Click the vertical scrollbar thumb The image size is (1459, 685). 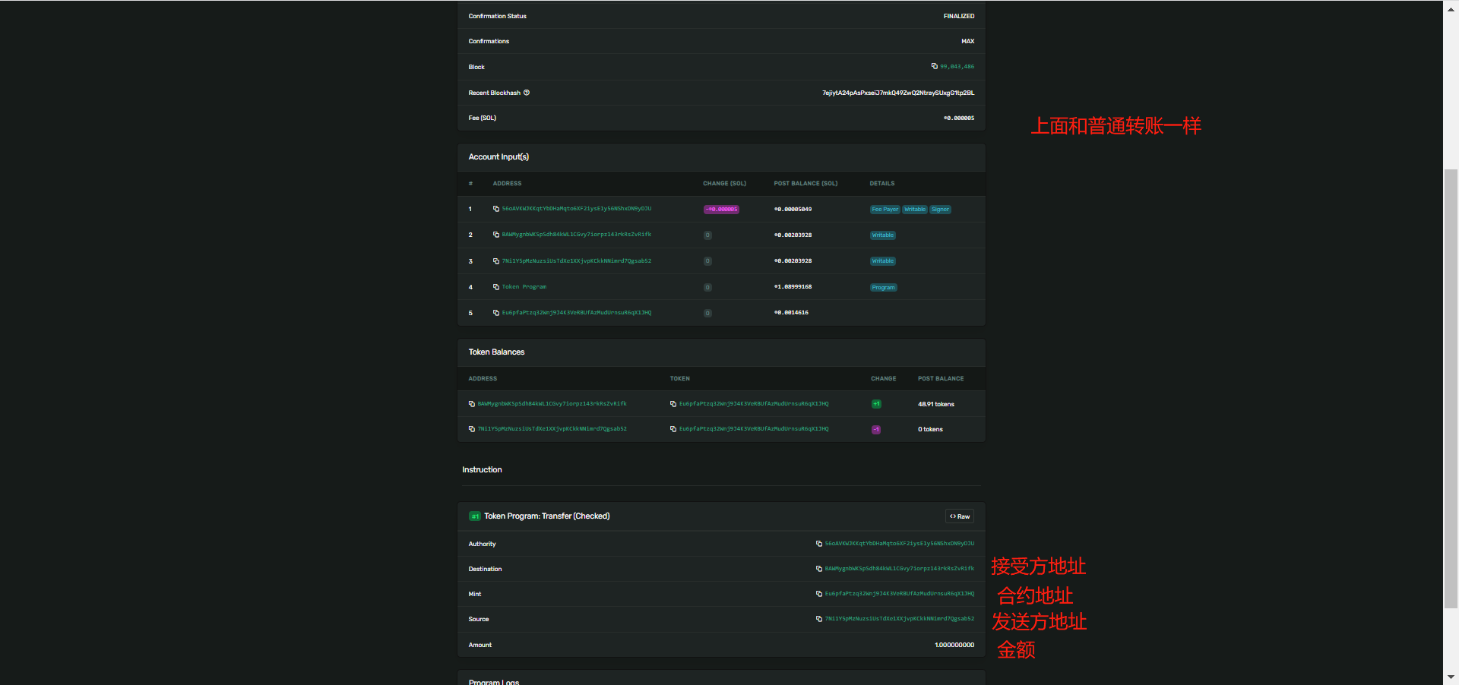click(x=1451, y=387)
